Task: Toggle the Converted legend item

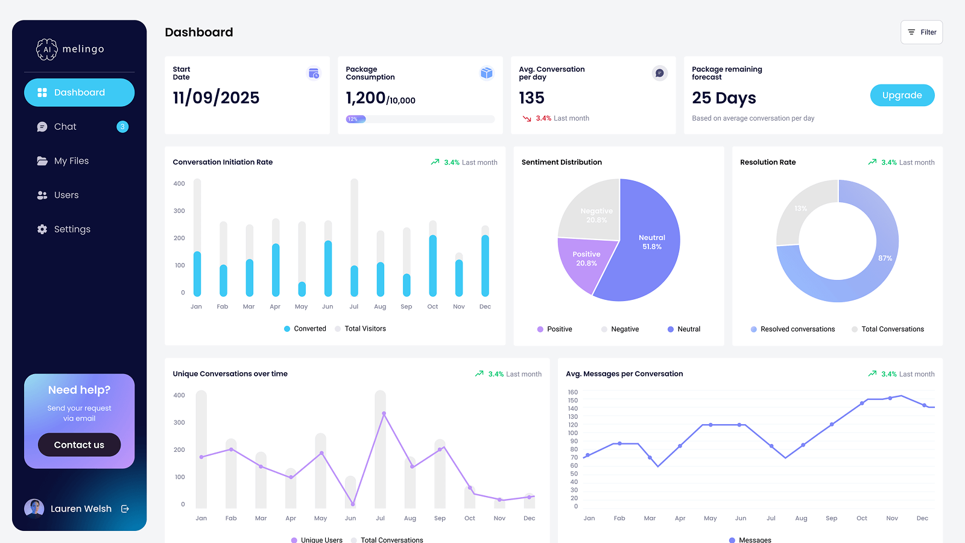Action: pyautogui.click(x=305, y=329)
